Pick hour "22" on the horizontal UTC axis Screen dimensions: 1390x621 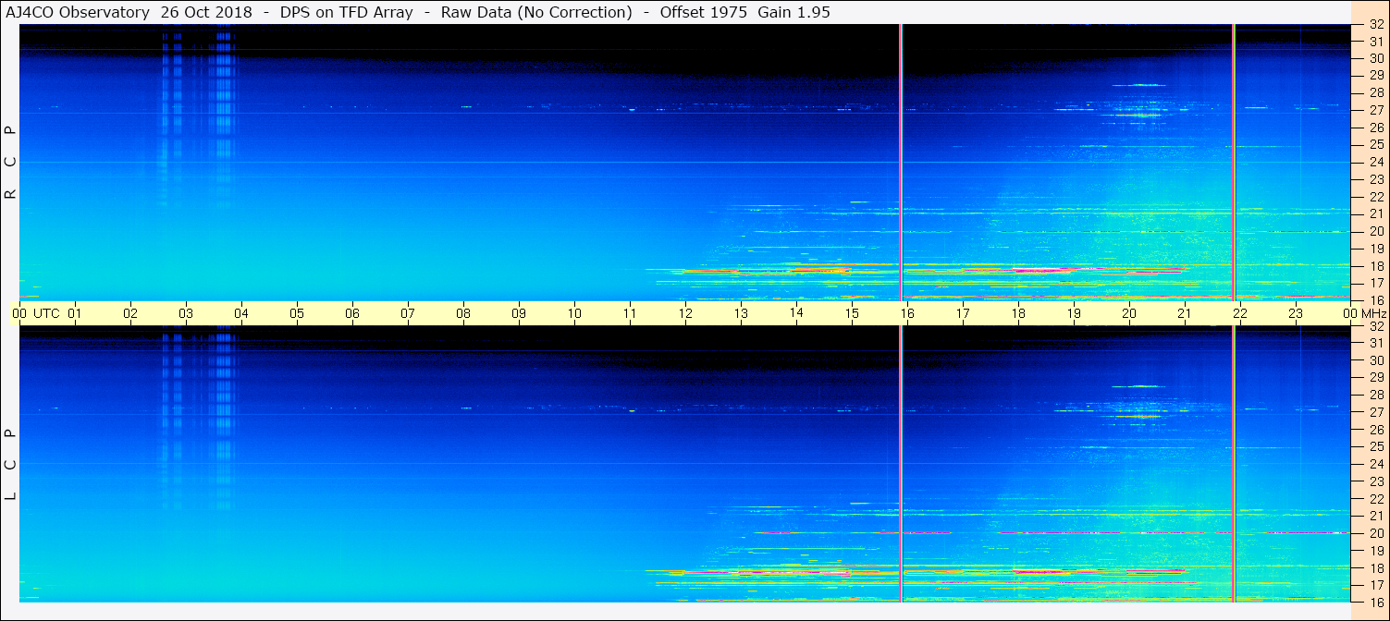(1240, 313)
